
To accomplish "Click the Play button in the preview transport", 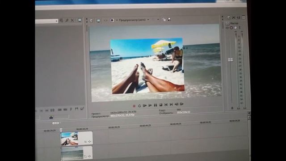I will pyautogui.click(x=150, y=106).
